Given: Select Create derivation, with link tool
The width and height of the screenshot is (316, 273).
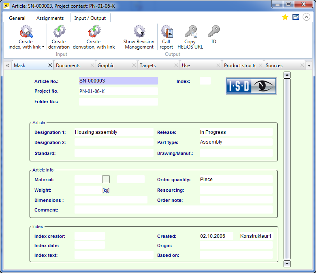Looking at the screenshot, I should pyautogui.click(x=94, y=32).
